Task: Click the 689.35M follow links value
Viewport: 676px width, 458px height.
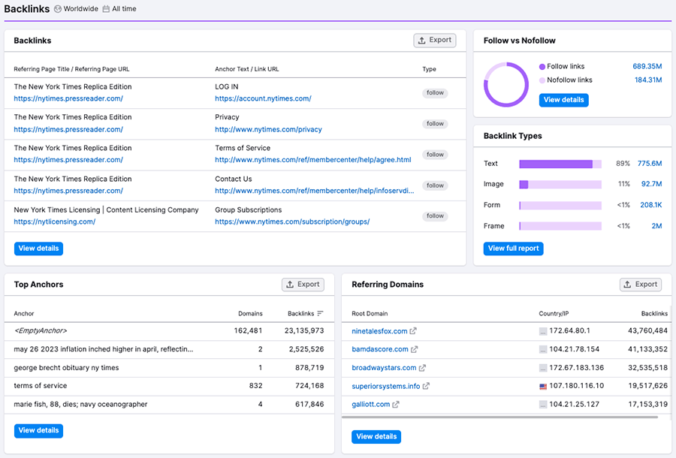Action: pos(647,66)
